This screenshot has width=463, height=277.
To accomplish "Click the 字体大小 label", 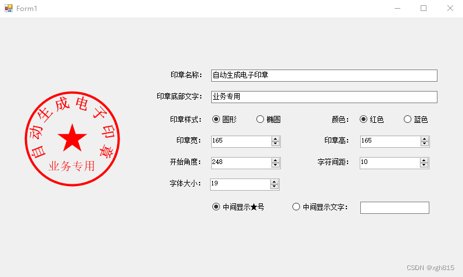I will [x=186, y=184].
